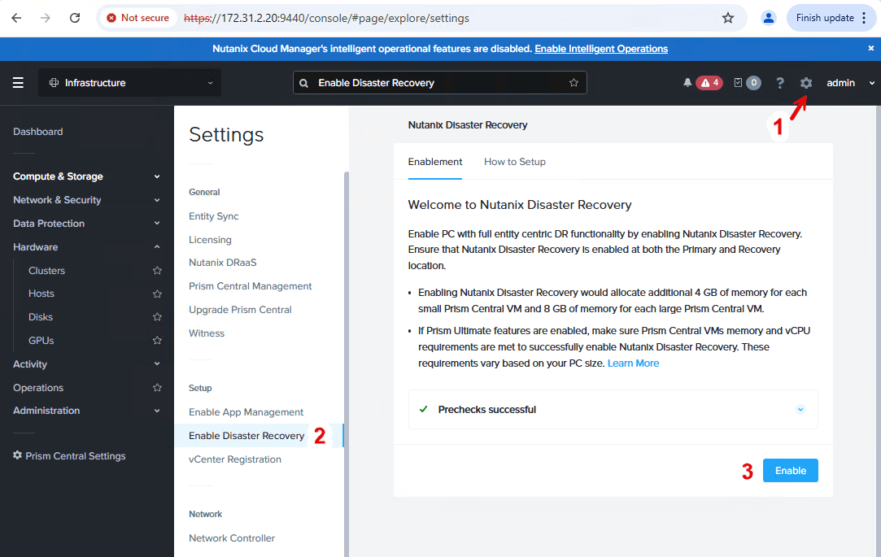Viewport: 881px width, 557px height.
Task: Open the settings gear icon in the header
Action: [x=806, y=83]
